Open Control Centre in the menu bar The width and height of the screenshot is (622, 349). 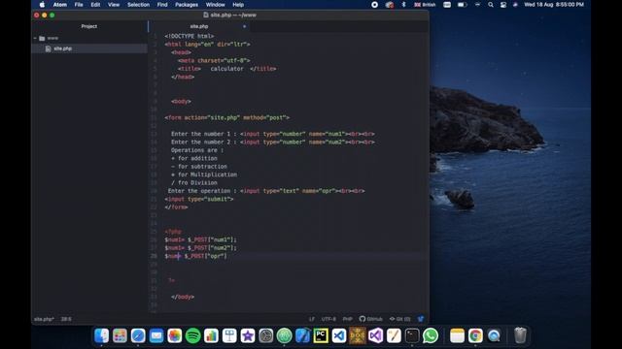pyautogui.click(x=503, y=5)
